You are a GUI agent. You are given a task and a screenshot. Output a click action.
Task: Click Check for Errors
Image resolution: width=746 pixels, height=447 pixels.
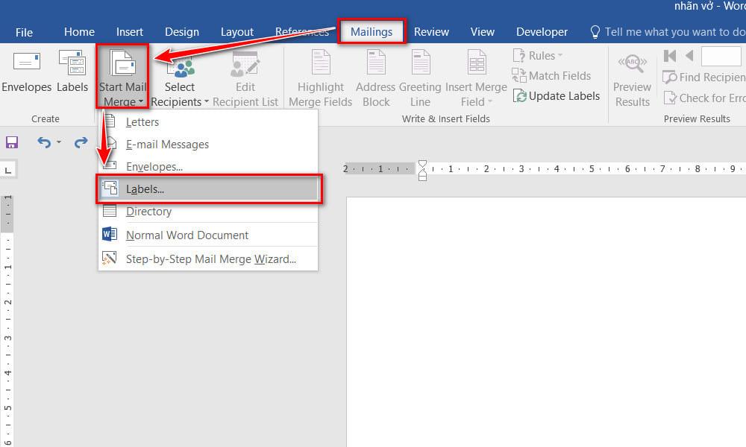[705, 98]
